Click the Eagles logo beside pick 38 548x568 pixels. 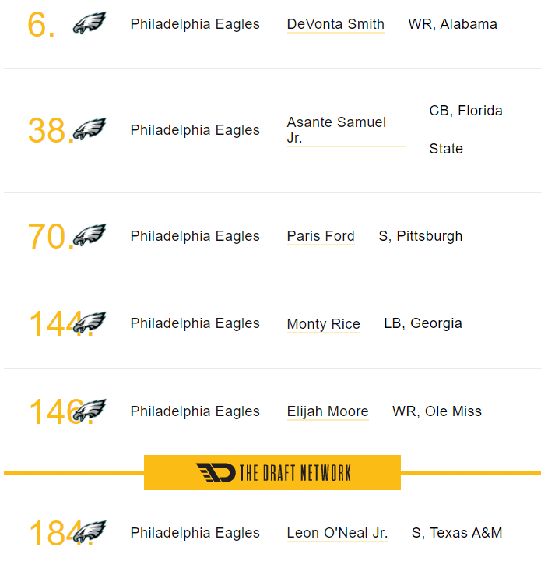click(90, 129)
